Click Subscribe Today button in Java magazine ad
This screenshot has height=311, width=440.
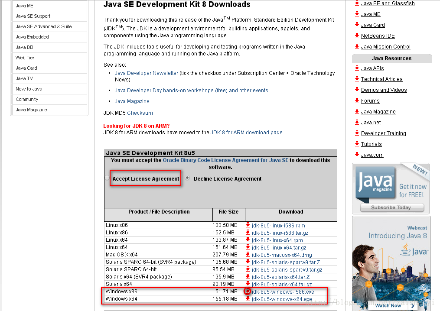[392, 207]
